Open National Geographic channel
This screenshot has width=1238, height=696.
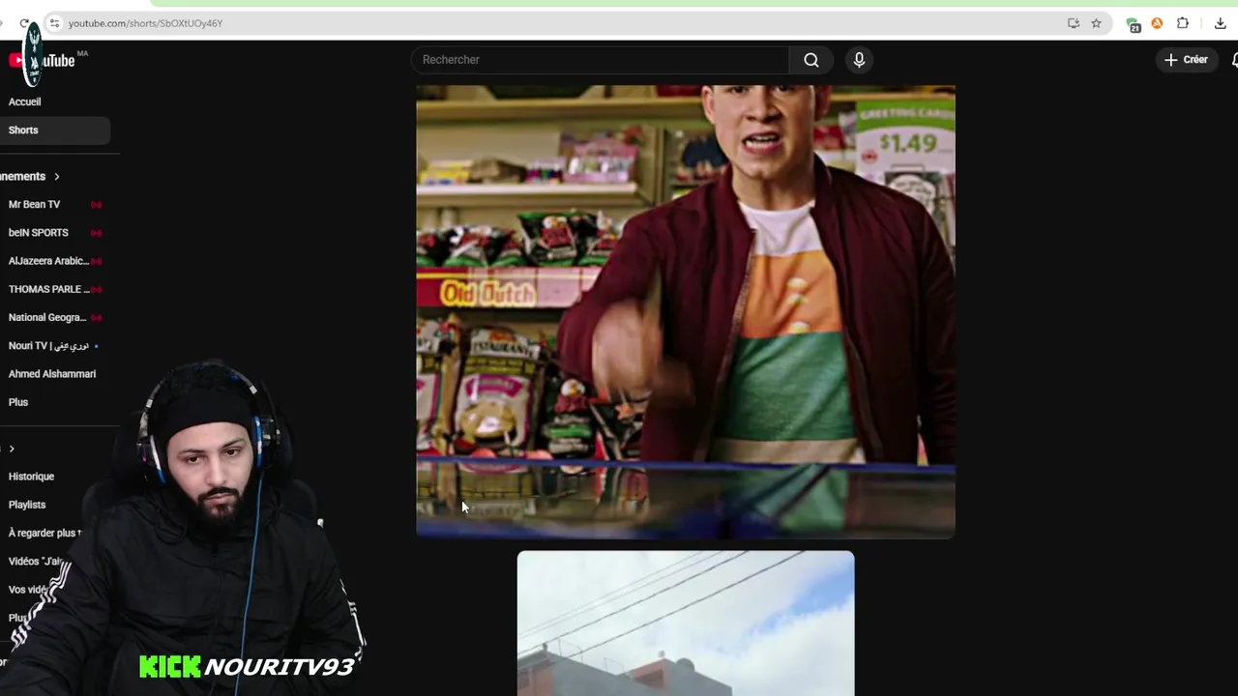(47, 317)
